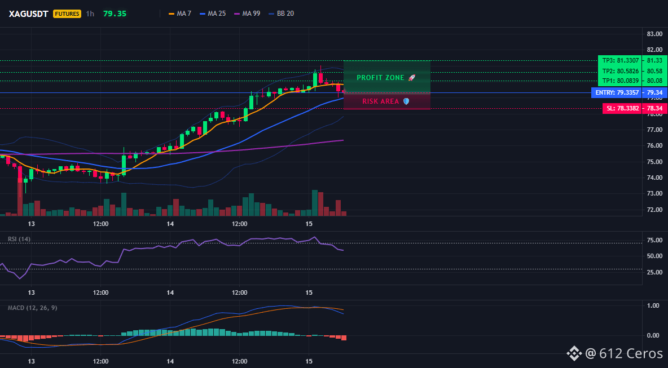Click 83.00 on the price axis

(x=655, y=34)
